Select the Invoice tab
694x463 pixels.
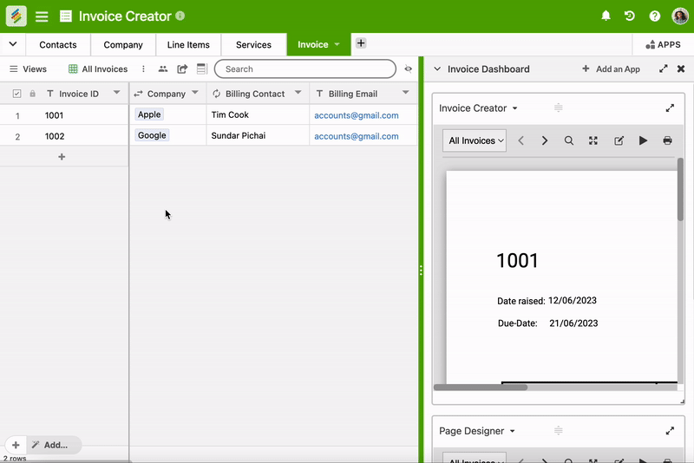[x=312, y=45]
